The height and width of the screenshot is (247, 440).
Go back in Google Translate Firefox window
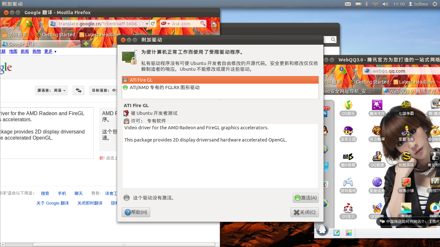(6, 23)
